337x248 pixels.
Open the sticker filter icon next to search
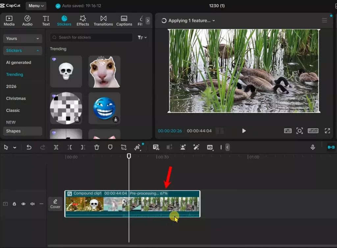[142, 37]
